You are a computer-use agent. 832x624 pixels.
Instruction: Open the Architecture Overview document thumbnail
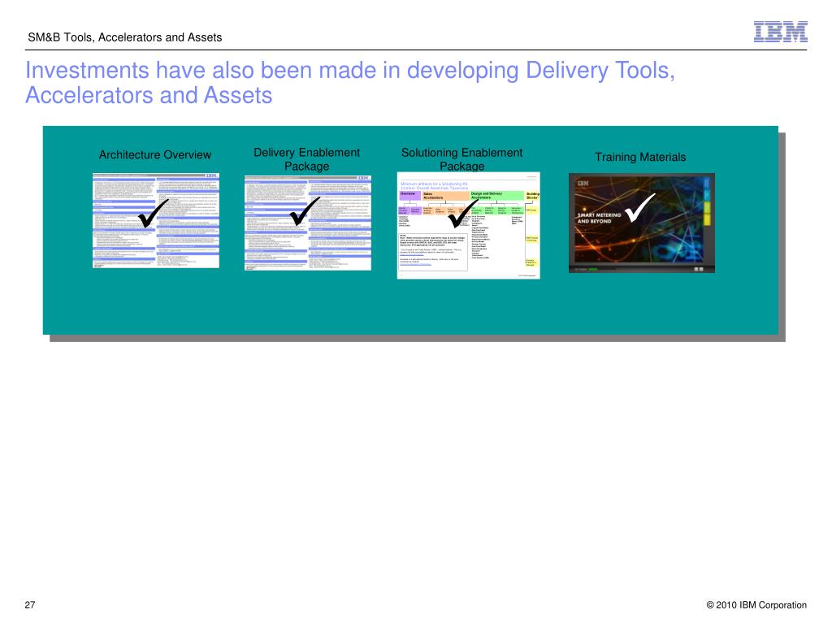155,220
